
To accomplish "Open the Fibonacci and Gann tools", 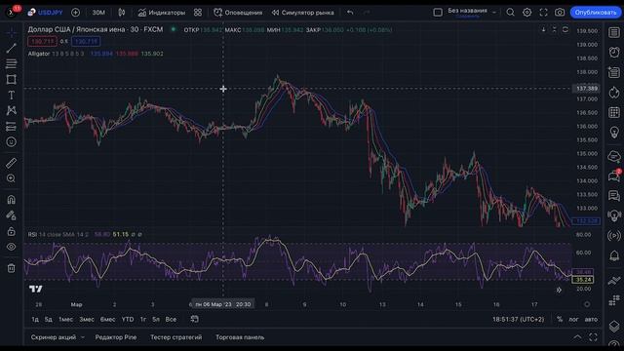I will pyautogui.click(x=11, y=63).
